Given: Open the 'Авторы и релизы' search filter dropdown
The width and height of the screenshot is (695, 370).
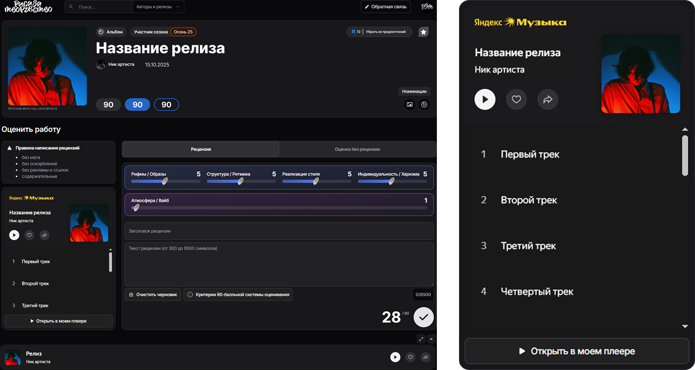Looking at the screenshot, I should coord(158,7).
